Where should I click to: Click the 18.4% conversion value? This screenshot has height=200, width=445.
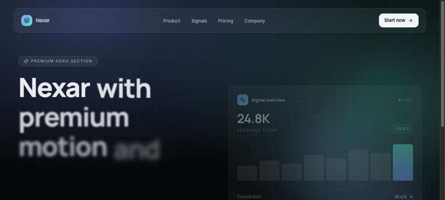400,197
